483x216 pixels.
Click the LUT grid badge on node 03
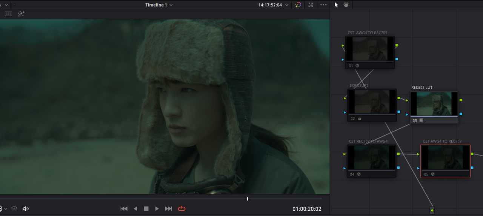pyautogui.click(x=421, y=120)
